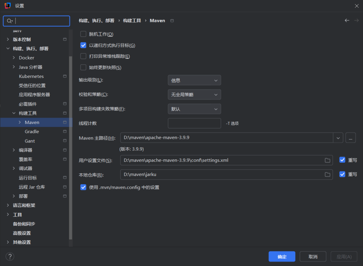
Task: Click project-level icon beside Maven breadcrumb
Action: click(x=172, y=21)
